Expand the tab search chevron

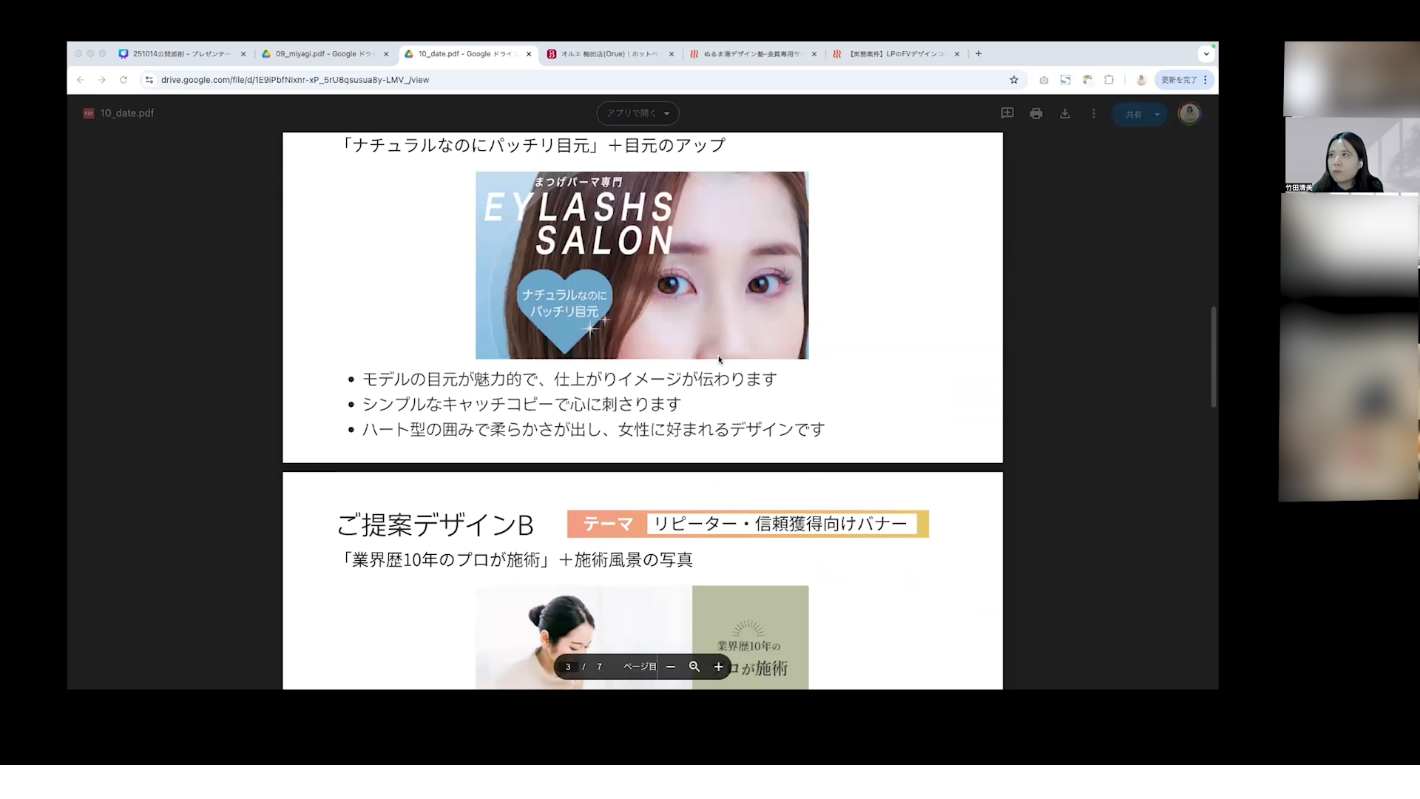[1206, 54]
